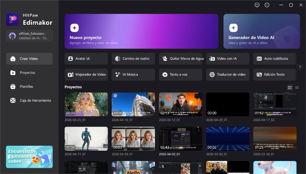Image resolution: width=306 pixels, height=174 pixels.
Task: Launch the Cambio de rostro tool
Action: click(133, 59)
